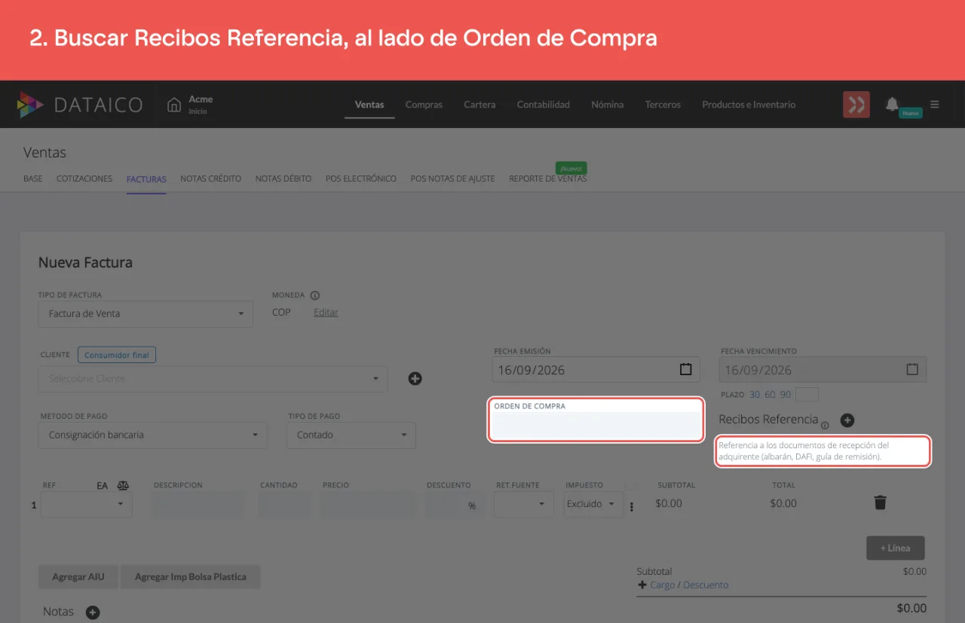Viewport: 965px width, 623px height.
Task: Open Productos e Inventario menu
Action: tap(749, 105)
